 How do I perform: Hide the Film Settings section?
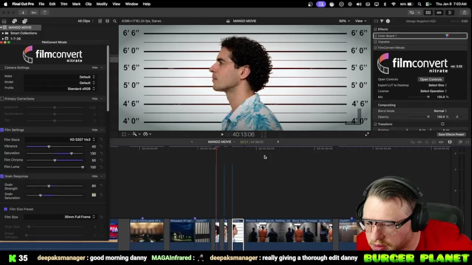pyautogui.click(x=95, y=130)
